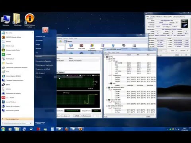Click the CPUID button in stability test

click(x=77, y=116)
